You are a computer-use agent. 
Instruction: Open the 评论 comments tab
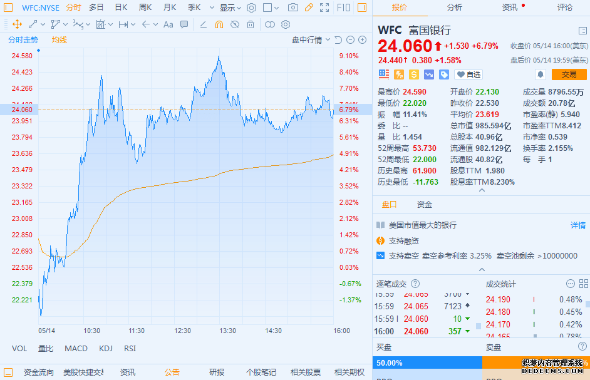pyautogui.click(x=565, y=7)
